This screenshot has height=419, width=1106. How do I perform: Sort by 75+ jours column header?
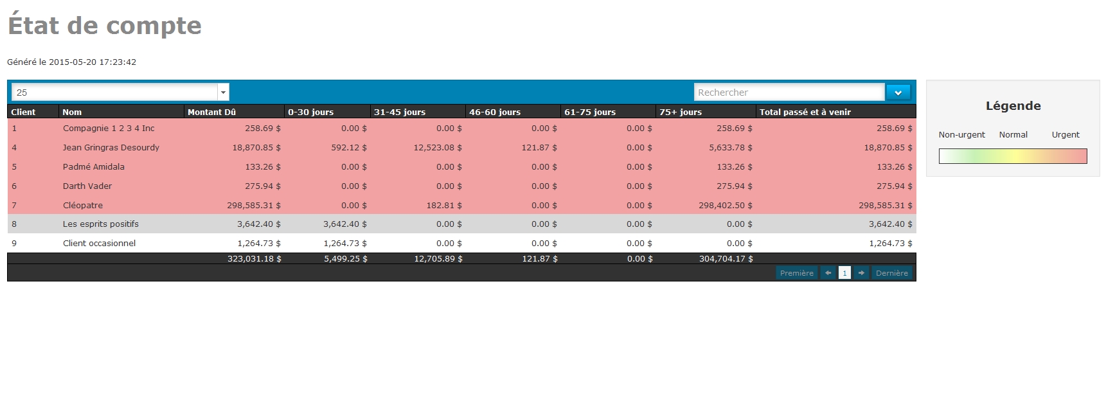(x=681, y=112)
